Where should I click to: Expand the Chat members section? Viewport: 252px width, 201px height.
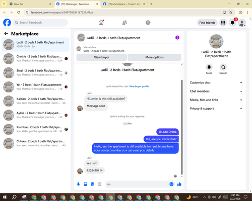click(x=216, y=91)
